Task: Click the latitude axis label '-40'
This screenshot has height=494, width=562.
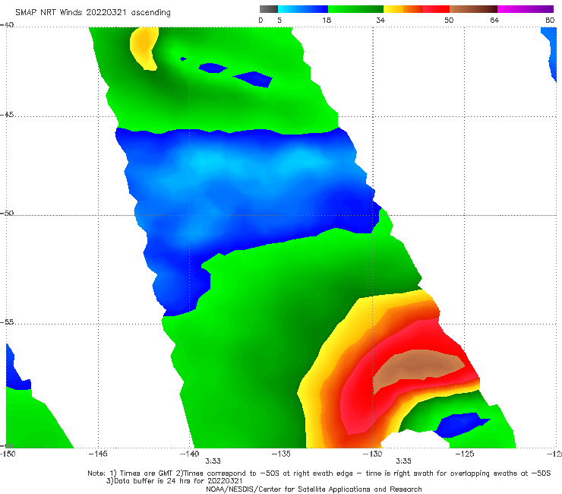Action: point(7,25)
